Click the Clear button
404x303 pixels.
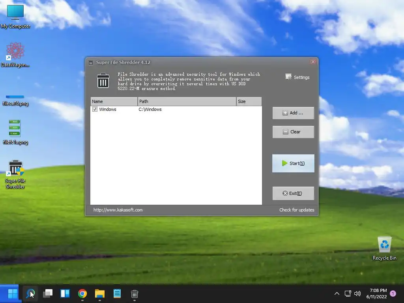point(293,132)
